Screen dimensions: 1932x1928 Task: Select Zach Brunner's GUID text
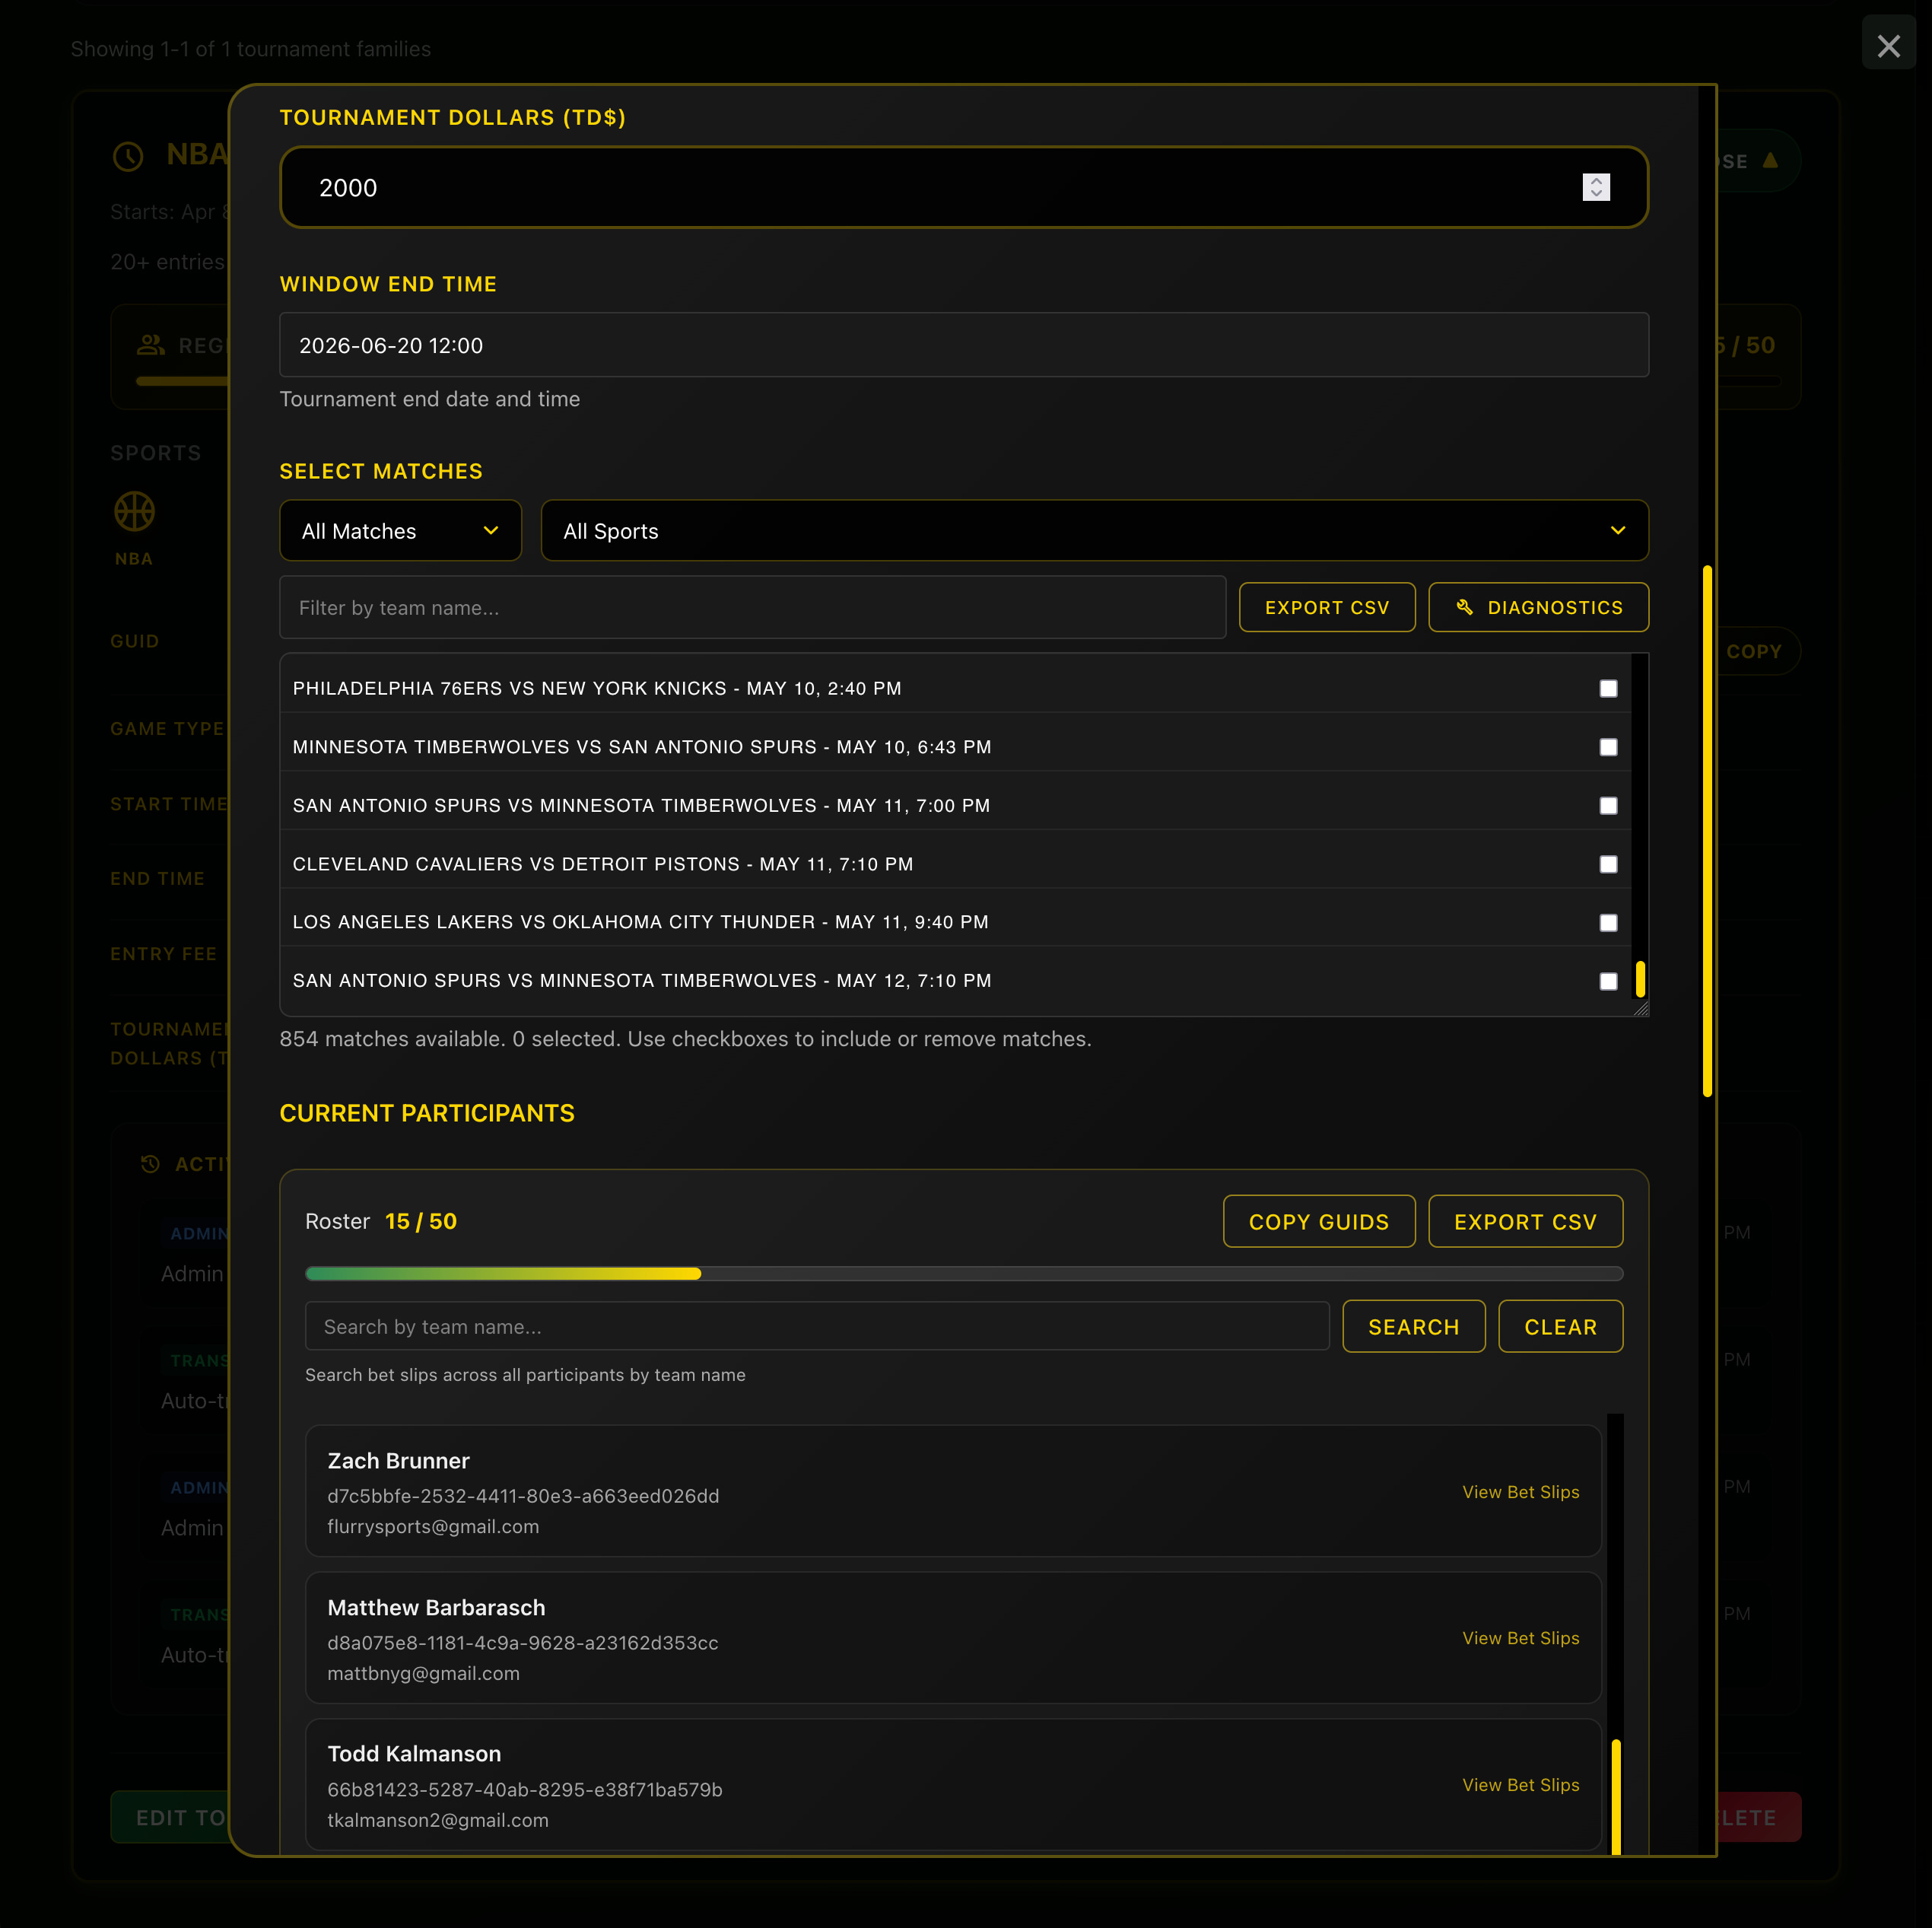(x=523, y=1496)
